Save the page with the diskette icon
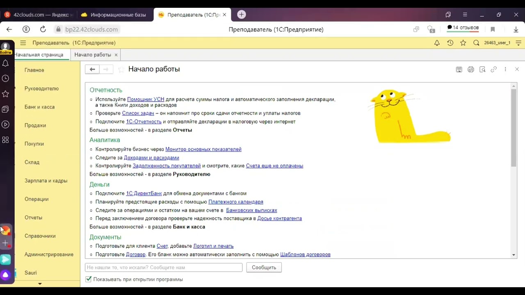The height and width of the screenshot is (295, 525). click(459, 70)
